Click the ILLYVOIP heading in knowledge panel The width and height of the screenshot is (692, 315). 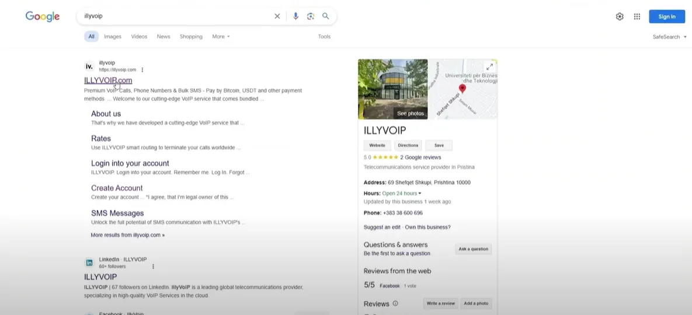click(385, 131)
